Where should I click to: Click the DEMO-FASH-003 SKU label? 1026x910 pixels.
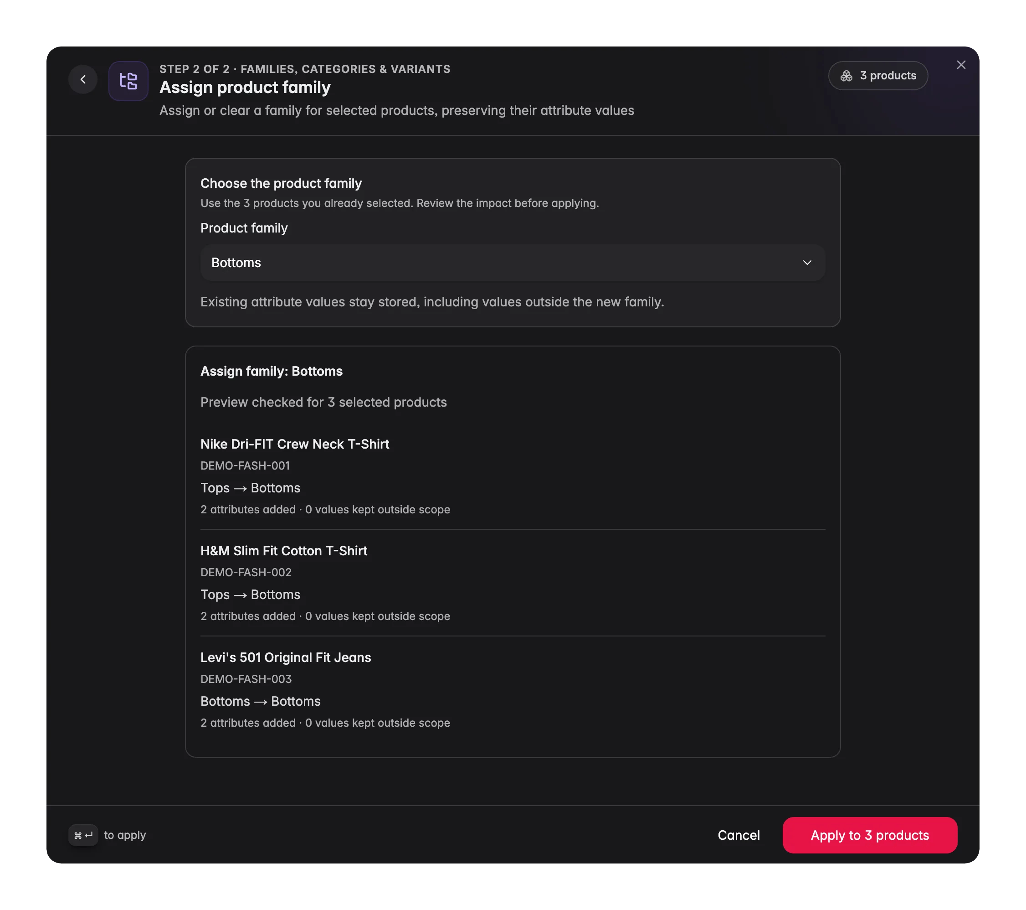pyautogui.click(x=246, y=679)
